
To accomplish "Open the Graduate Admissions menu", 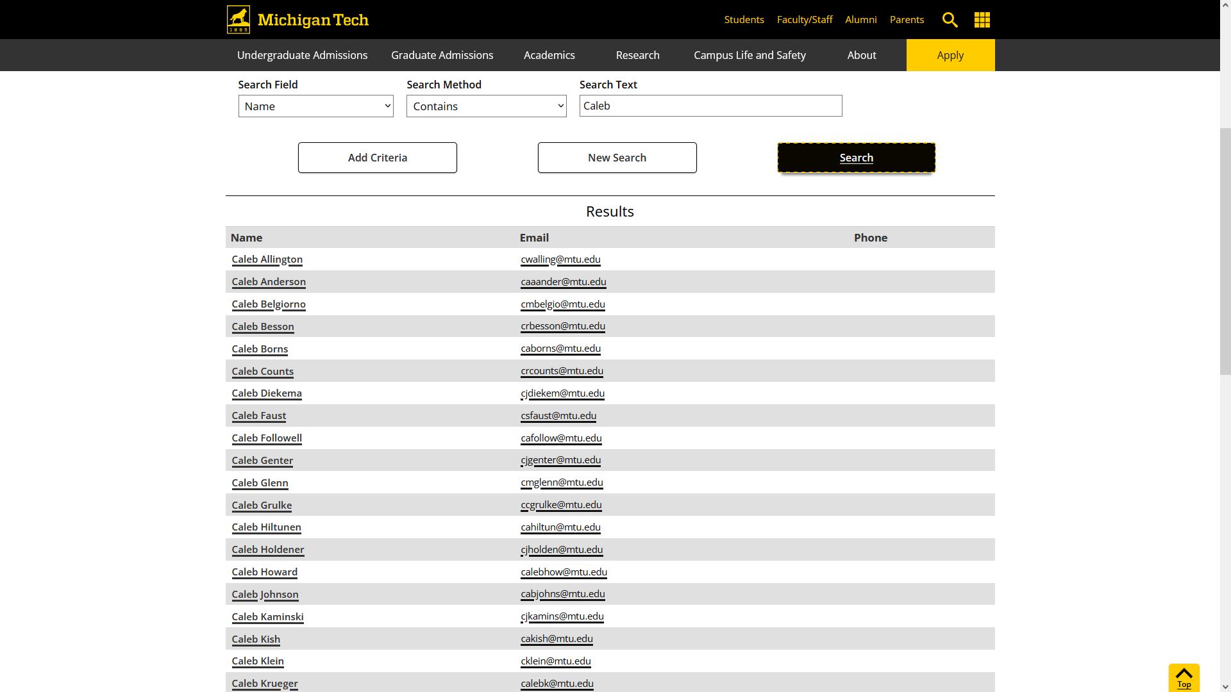I will pos(442,55).
